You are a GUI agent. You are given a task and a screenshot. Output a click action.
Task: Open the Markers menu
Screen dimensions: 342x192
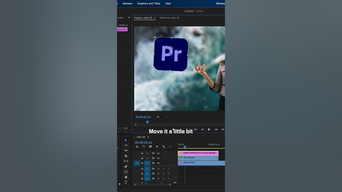[x=127, y=3]
